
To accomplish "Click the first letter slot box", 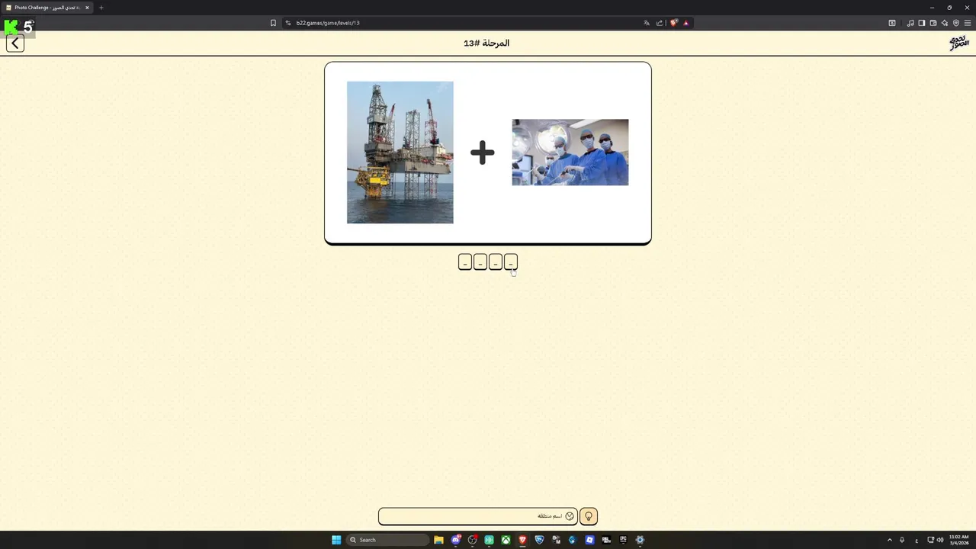I will click(x=465, y=262).
